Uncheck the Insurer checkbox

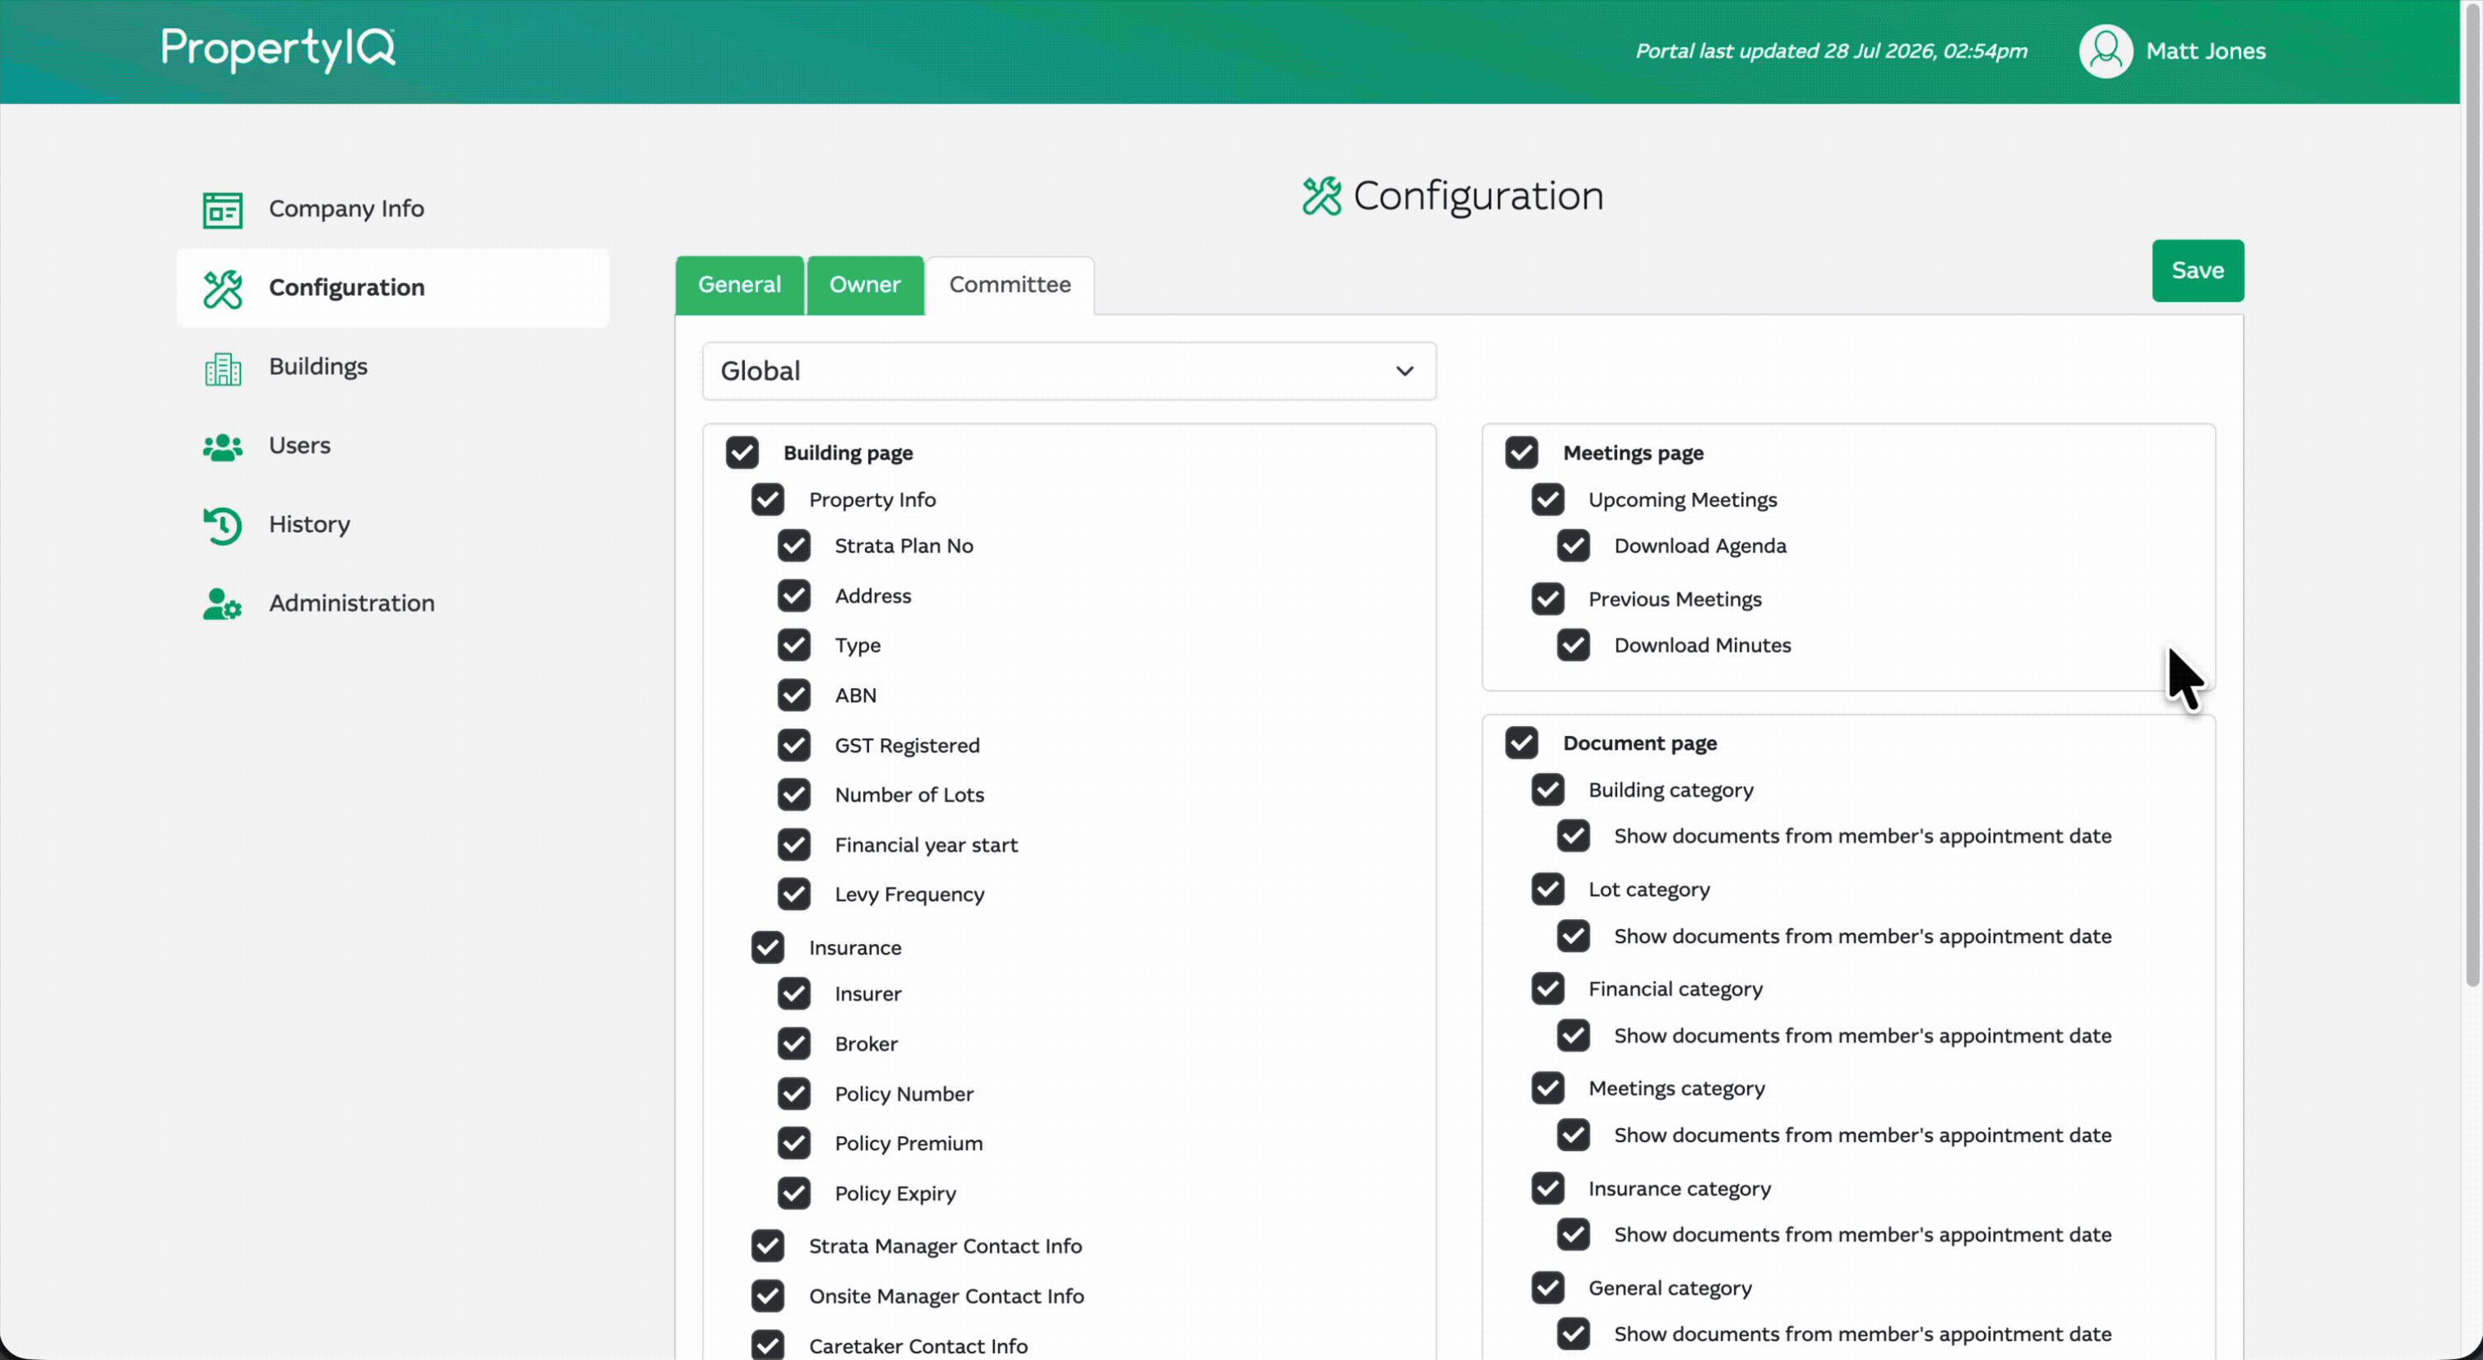click(794, 995)
